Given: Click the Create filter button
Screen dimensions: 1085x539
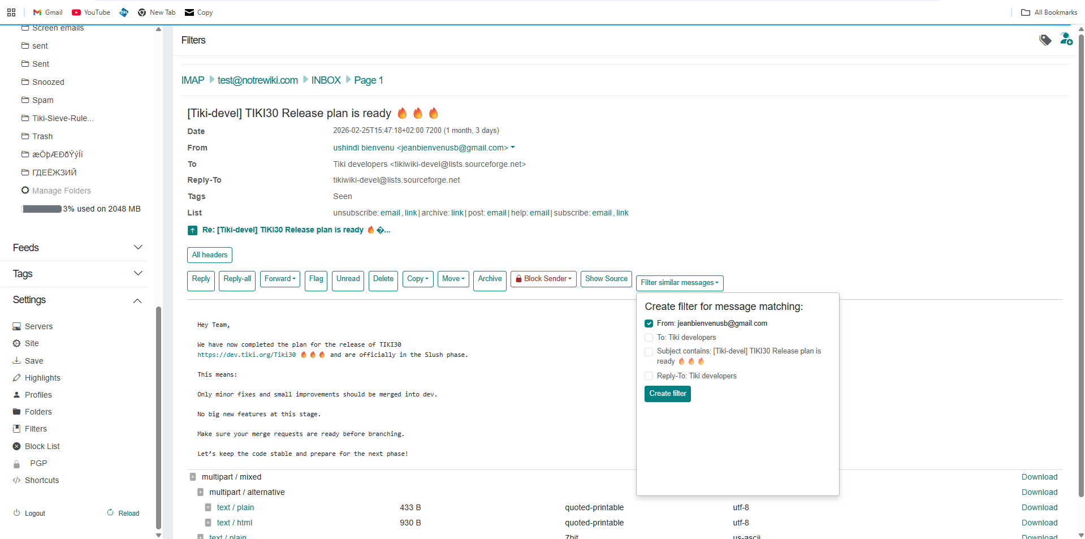Looking at the screenshot, I should [667, 394].
